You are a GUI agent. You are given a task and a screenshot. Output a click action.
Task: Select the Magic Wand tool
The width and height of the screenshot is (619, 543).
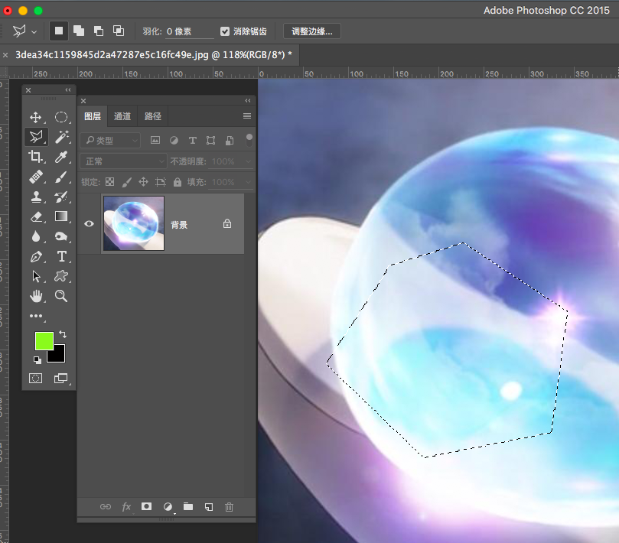pos(61,137)
